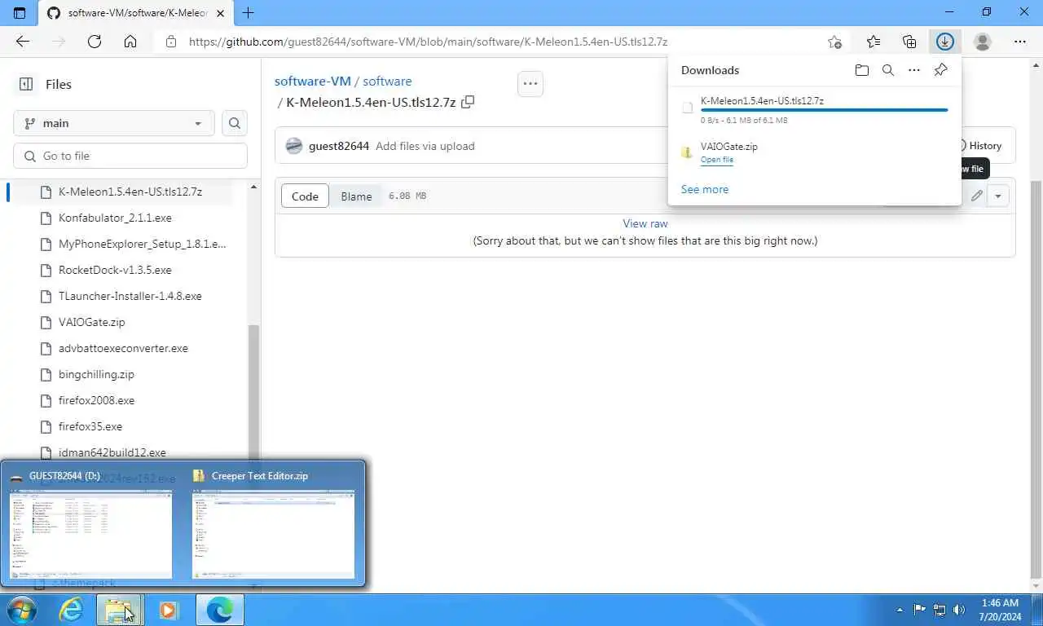Open advbattoexeconverter.exe in file tree
1043x626 pixels.
[123, 348]
